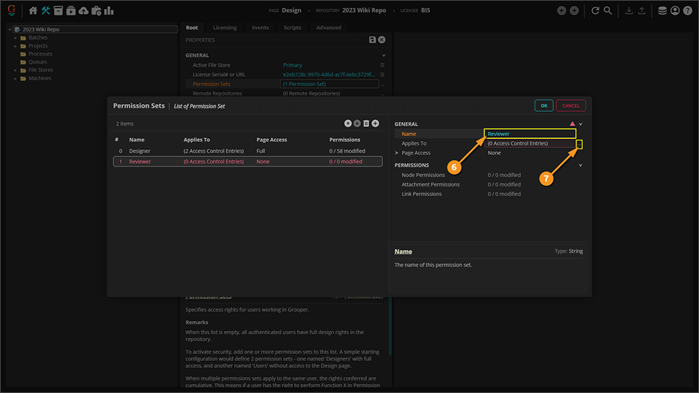
Task: Expand the Projects folder in tree
Action: [x=15, y=46]
